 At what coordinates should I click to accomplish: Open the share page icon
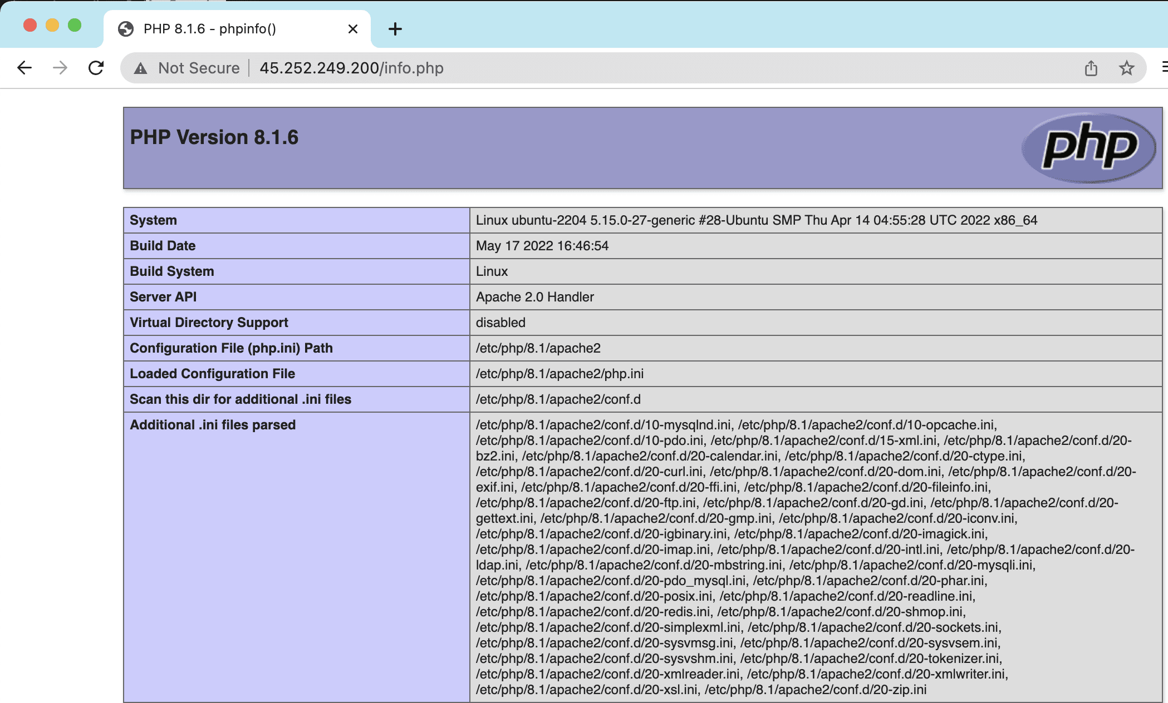(1091, 68)
